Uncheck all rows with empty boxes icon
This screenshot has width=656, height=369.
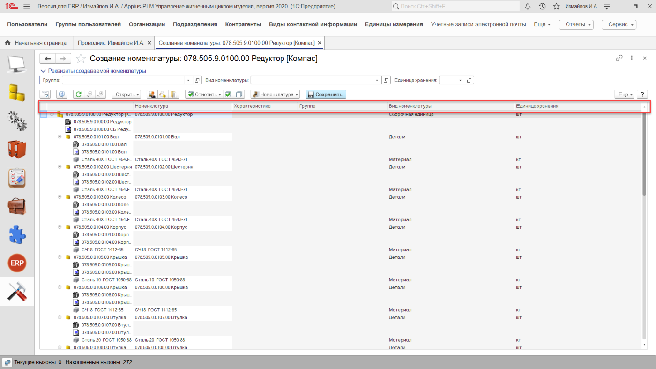point(239,94)
